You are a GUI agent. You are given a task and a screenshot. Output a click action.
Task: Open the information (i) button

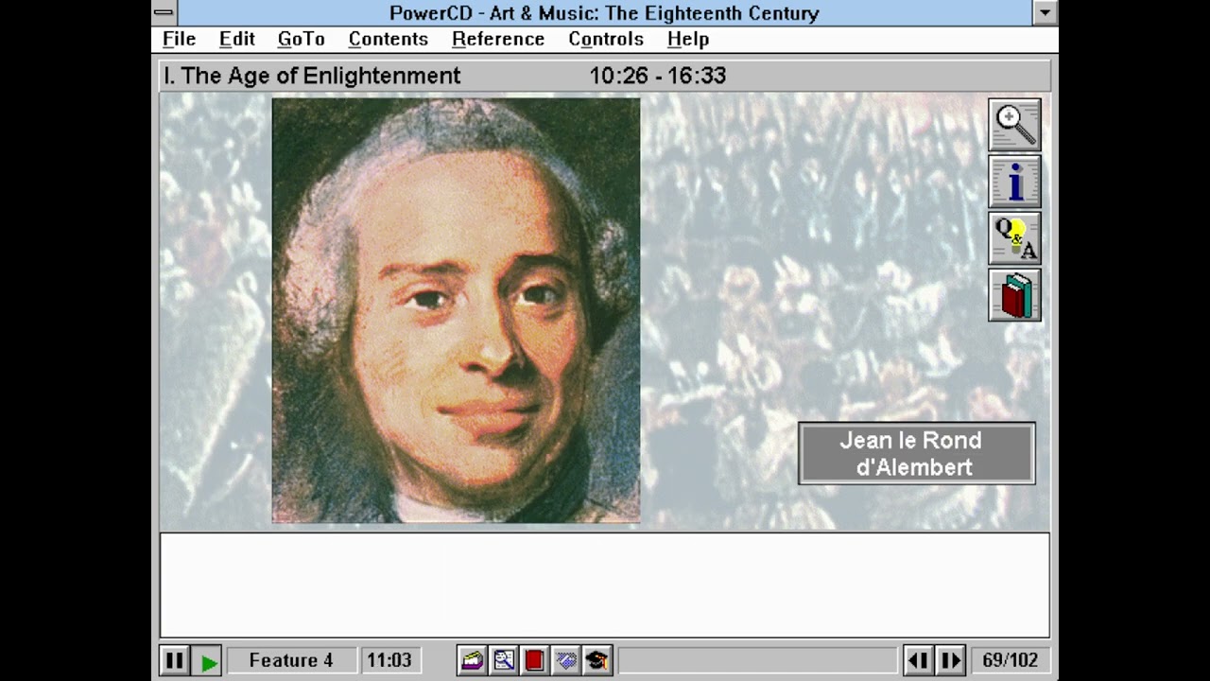click(x=1014, y=182)
